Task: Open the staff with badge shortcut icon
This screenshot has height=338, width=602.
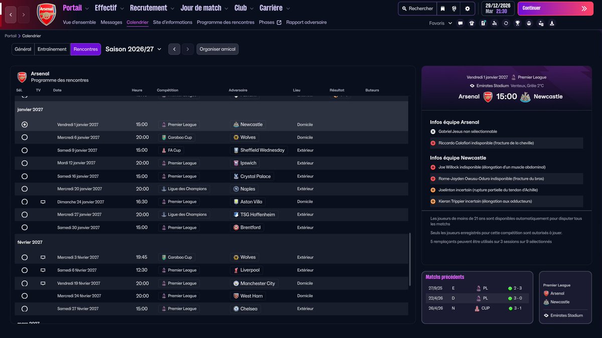Action: point(541,23)
